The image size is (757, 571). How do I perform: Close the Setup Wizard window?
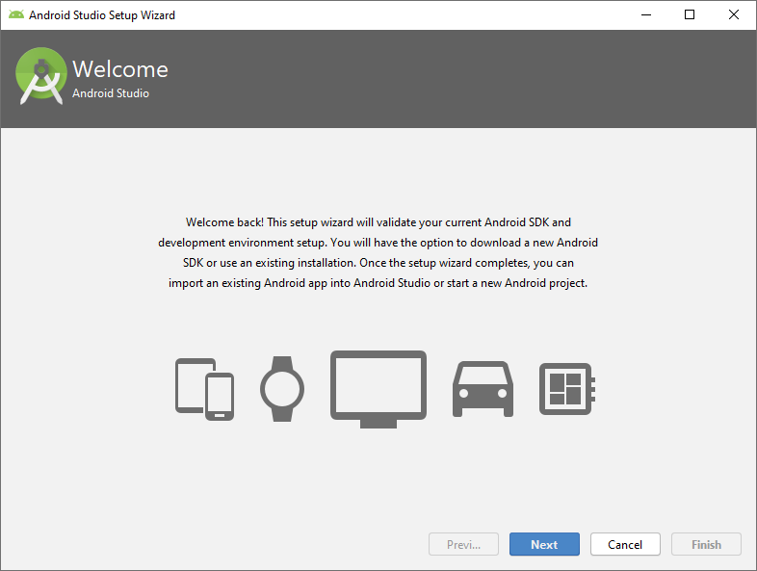coord(733,15)
